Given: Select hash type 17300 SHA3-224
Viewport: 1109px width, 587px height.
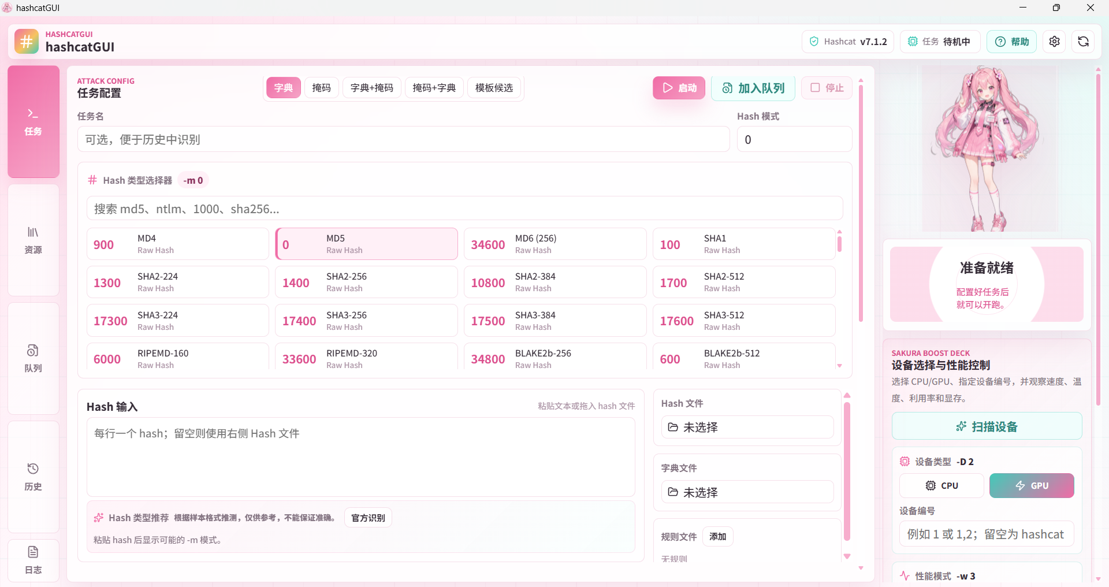Looking at the screenshot, I should coord(178,321).
